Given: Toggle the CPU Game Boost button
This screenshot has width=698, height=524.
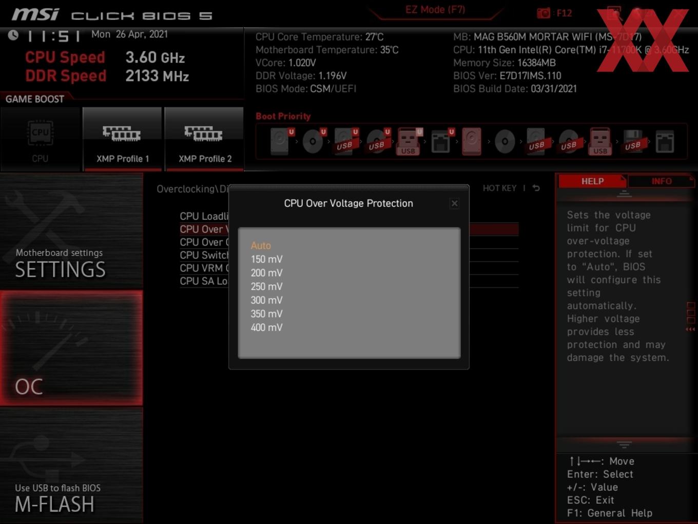Looking at the screenshot, I should click(40, 139).
